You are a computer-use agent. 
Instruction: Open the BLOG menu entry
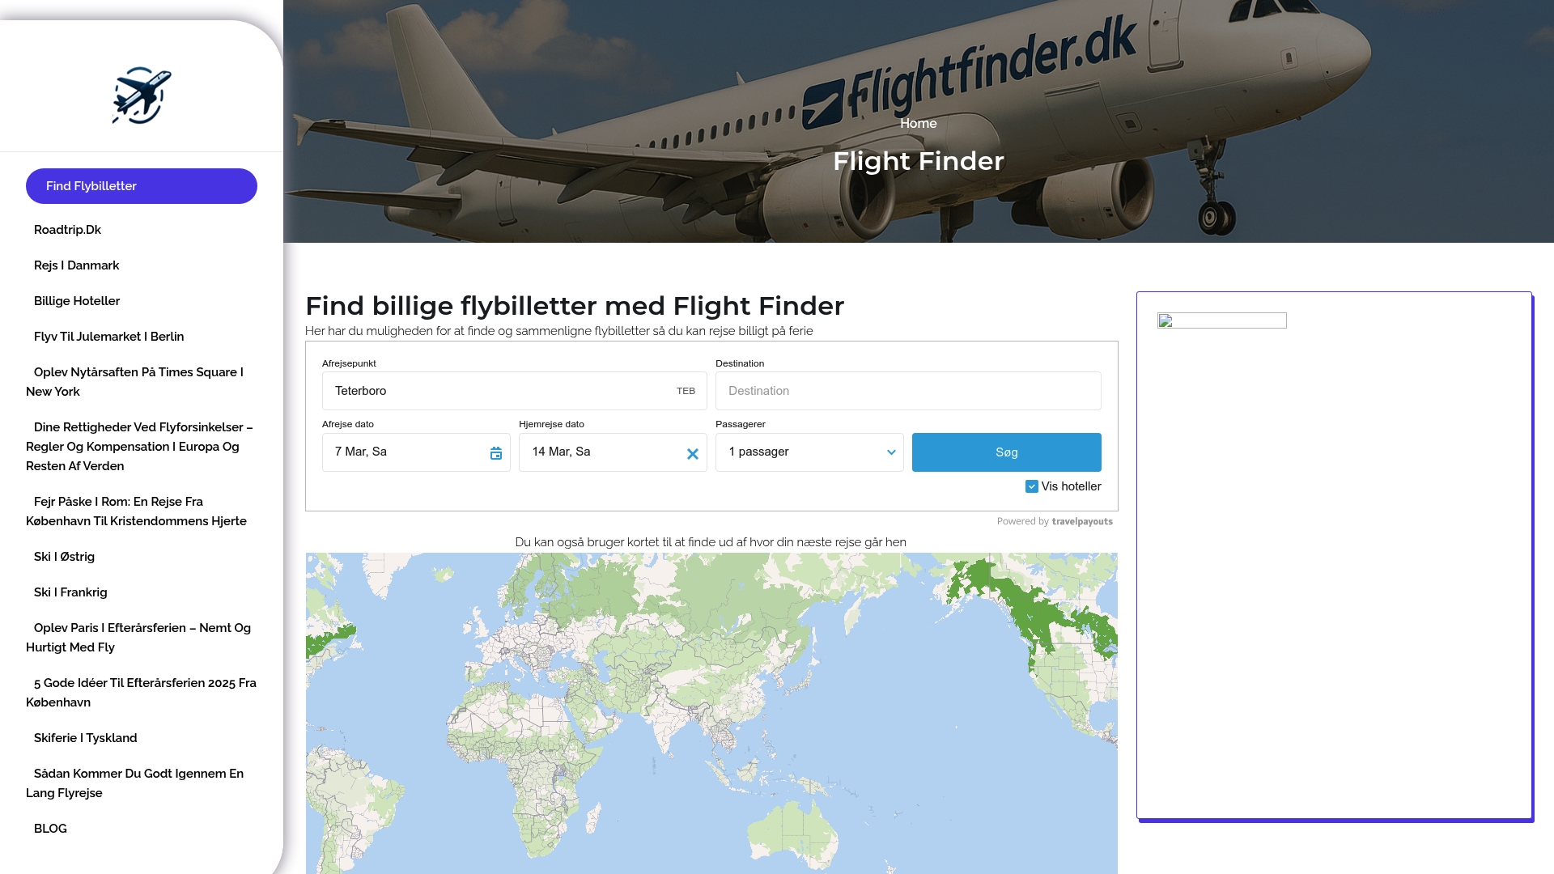(50, 829)
